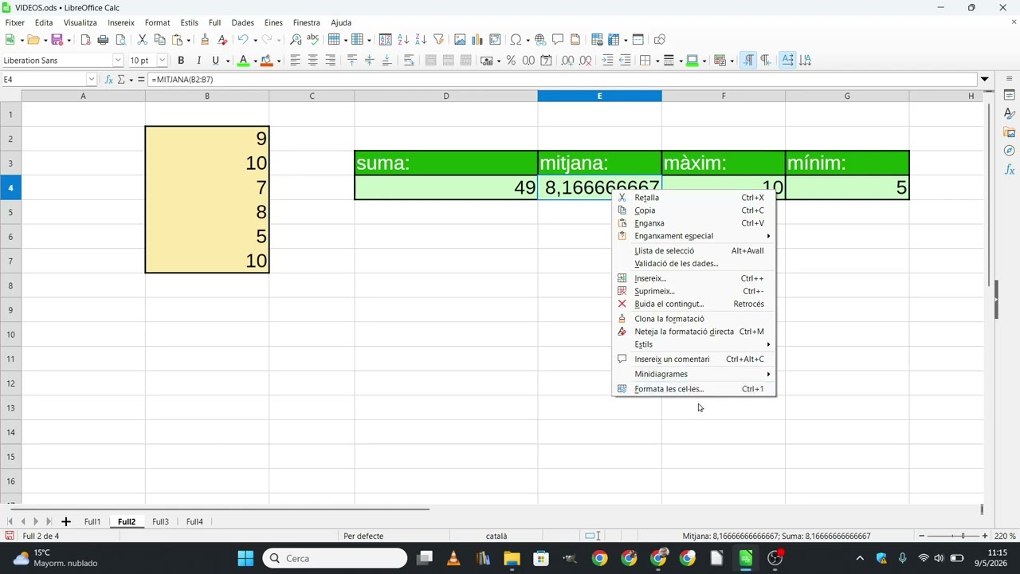Click the Cut scissors toolbar icon
The width and height of the screenshot is (1020, 574).
click(142, 39)
